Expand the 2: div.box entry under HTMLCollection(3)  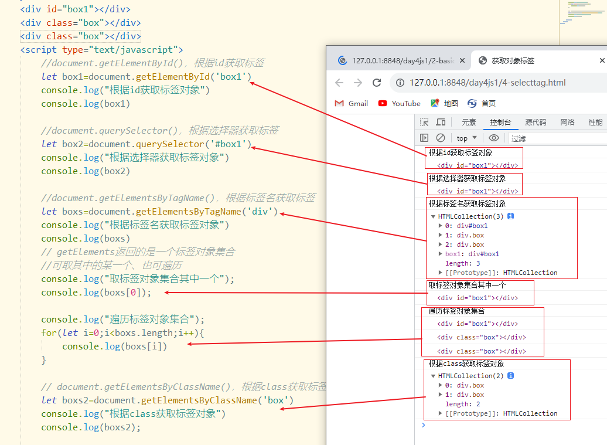pos(440,244)
